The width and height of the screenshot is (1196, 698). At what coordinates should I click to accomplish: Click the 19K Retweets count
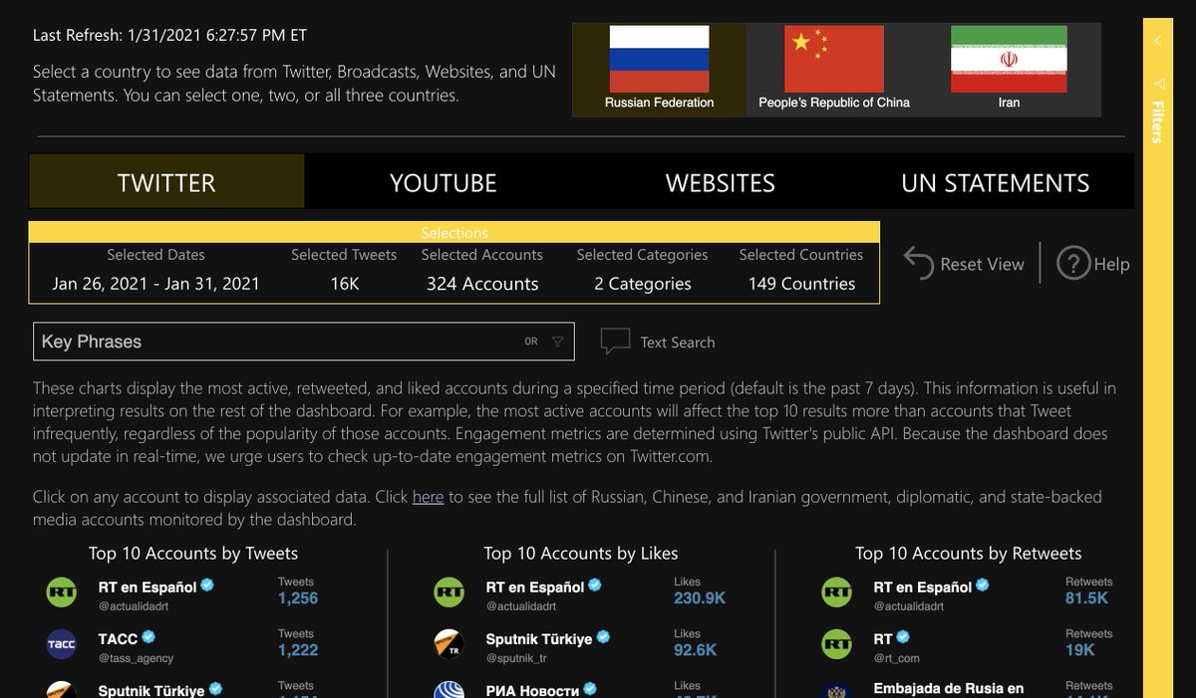1080,650
